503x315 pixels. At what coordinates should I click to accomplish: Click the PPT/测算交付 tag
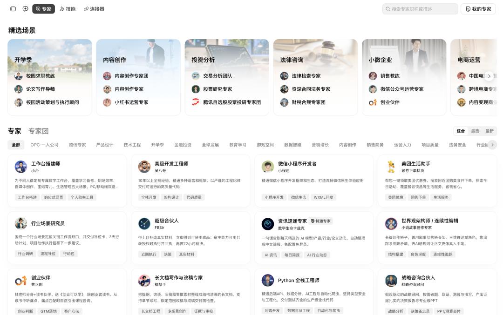click(449, 311)
